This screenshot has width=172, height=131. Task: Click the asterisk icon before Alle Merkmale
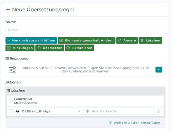88,111
